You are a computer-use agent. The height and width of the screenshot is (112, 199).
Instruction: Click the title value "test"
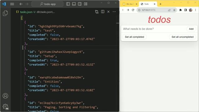[49, 30]
